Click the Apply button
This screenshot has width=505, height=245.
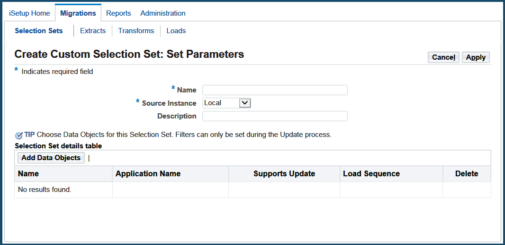click(476, 57)
